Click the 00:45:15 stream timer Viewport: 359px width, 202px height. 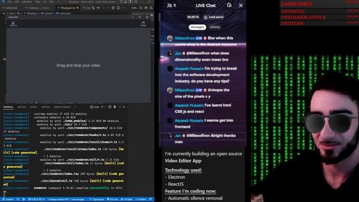coord(193,17)
